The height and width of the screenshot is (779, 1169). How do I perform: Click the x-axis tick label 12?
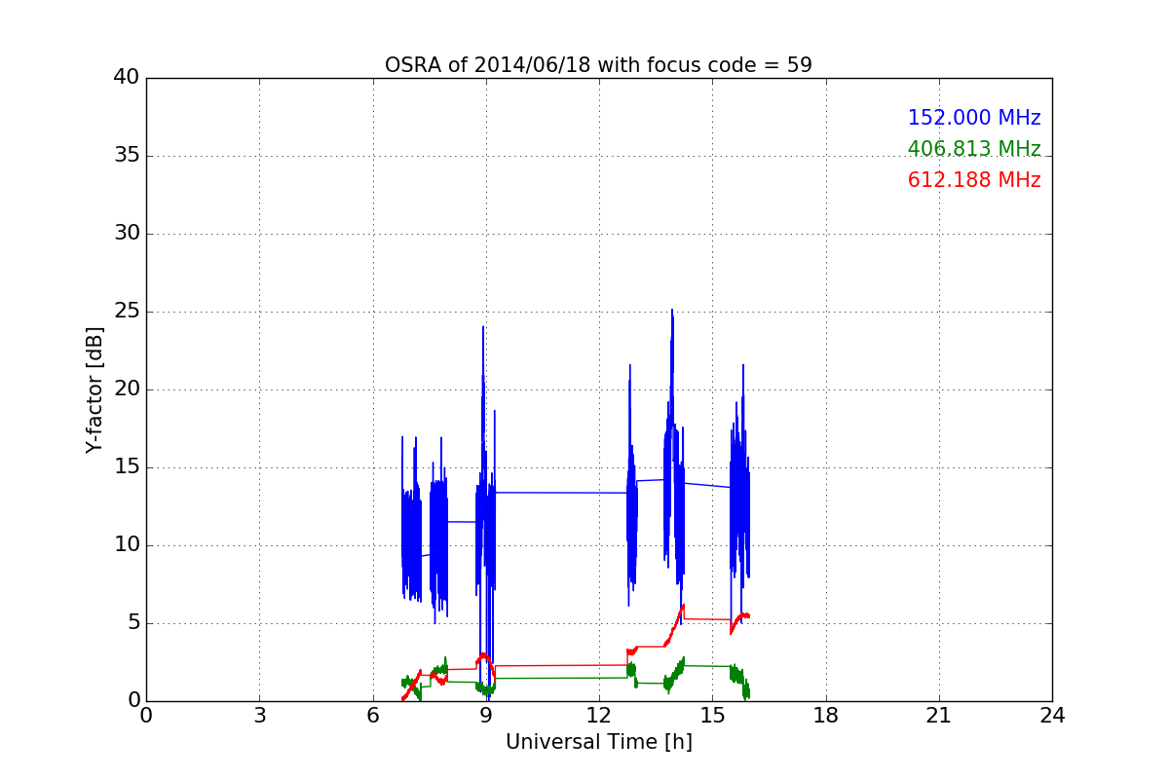pyautogui.click(x=599, y=716)
